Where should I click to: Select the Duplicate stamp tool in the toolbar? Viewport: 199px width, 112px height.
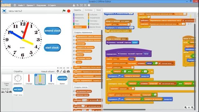point(74,5)
